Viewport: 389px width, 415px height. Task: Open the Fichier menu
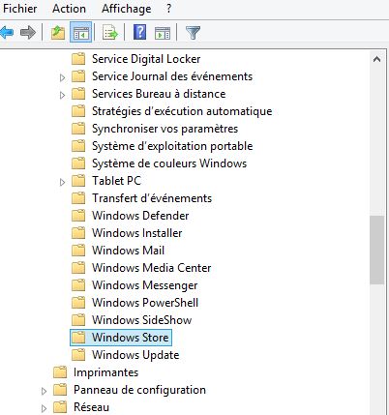pos(20,9)
